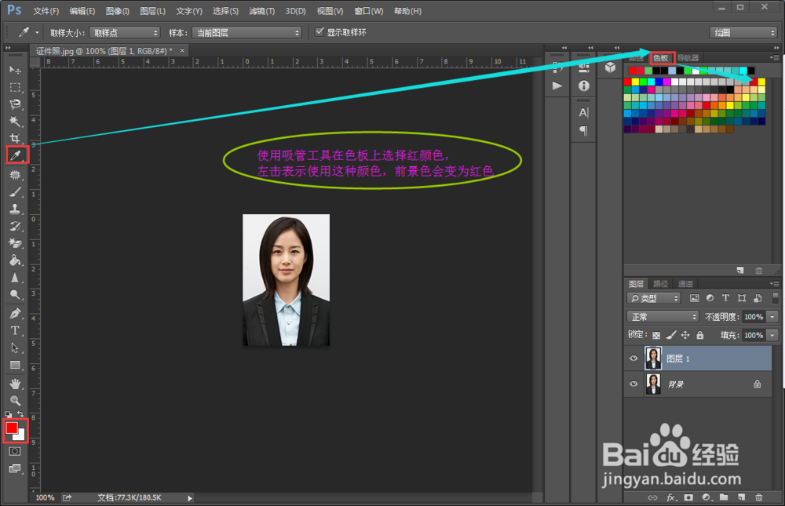
Task: Open the 正常 blend mode dropdown
Action: point(663,317)
